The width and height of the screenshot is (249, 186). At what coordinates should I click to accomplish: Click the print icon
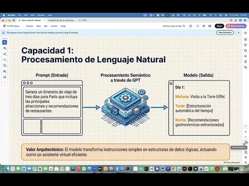[210, 26]
